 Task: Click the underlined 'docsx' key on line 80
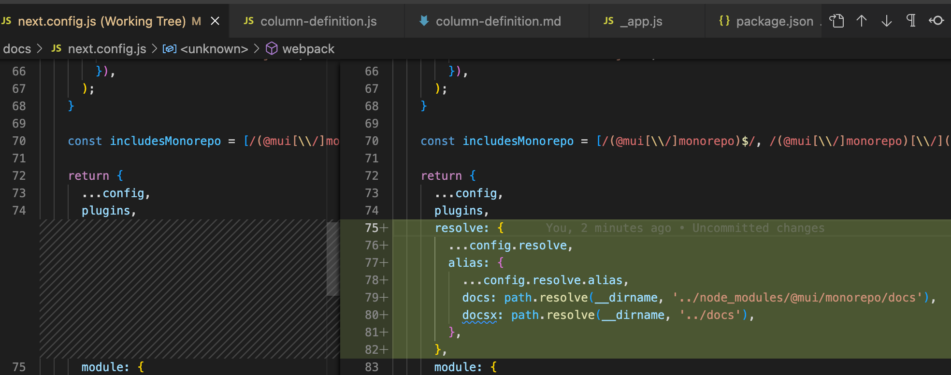479,315
